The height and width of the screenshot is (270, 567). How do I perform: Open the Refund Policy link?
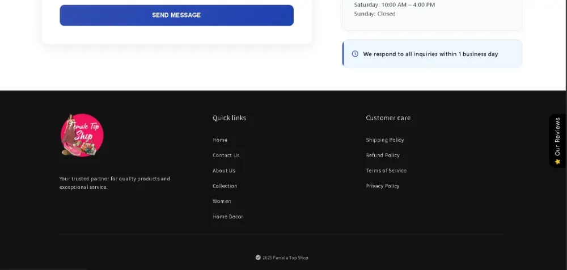click(x=383, y=155)
